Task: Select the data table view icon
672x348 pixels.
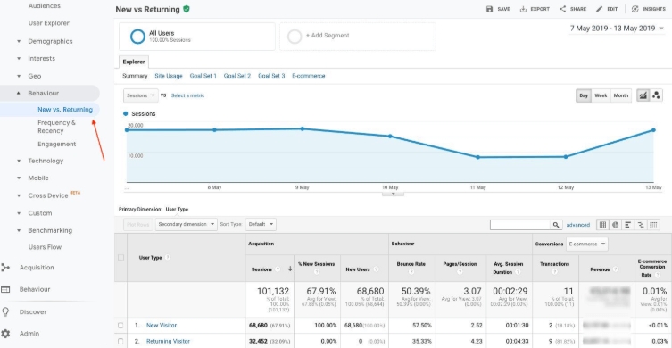Action: [x=603, y=225]
